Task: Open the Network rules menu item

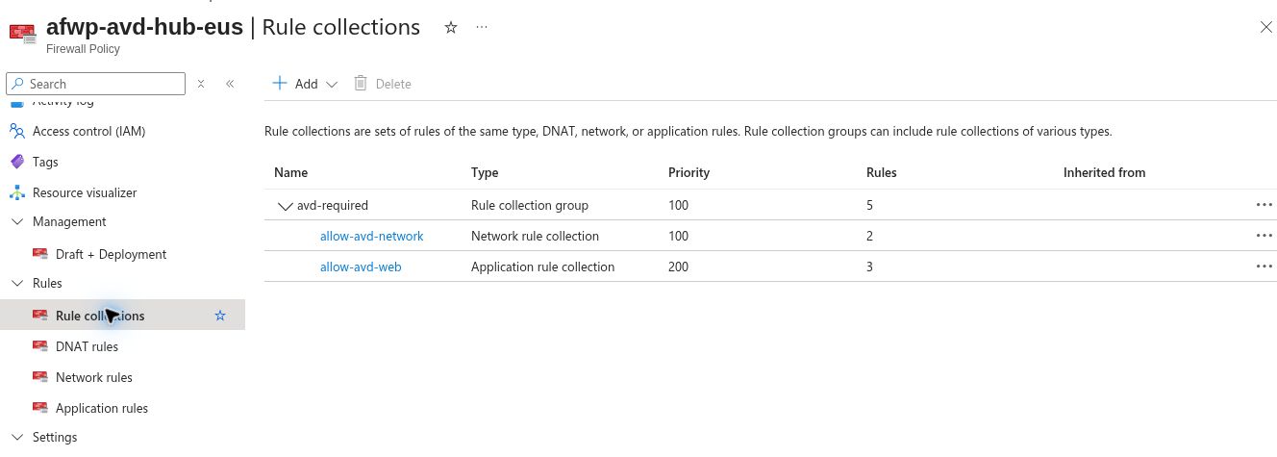Action: click(94, 377)
